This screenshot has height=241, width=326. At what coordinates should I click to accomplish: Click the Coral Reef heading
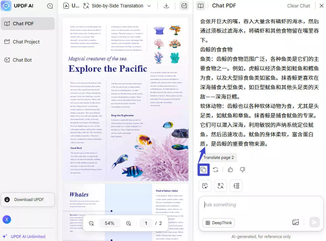(76, 148)
